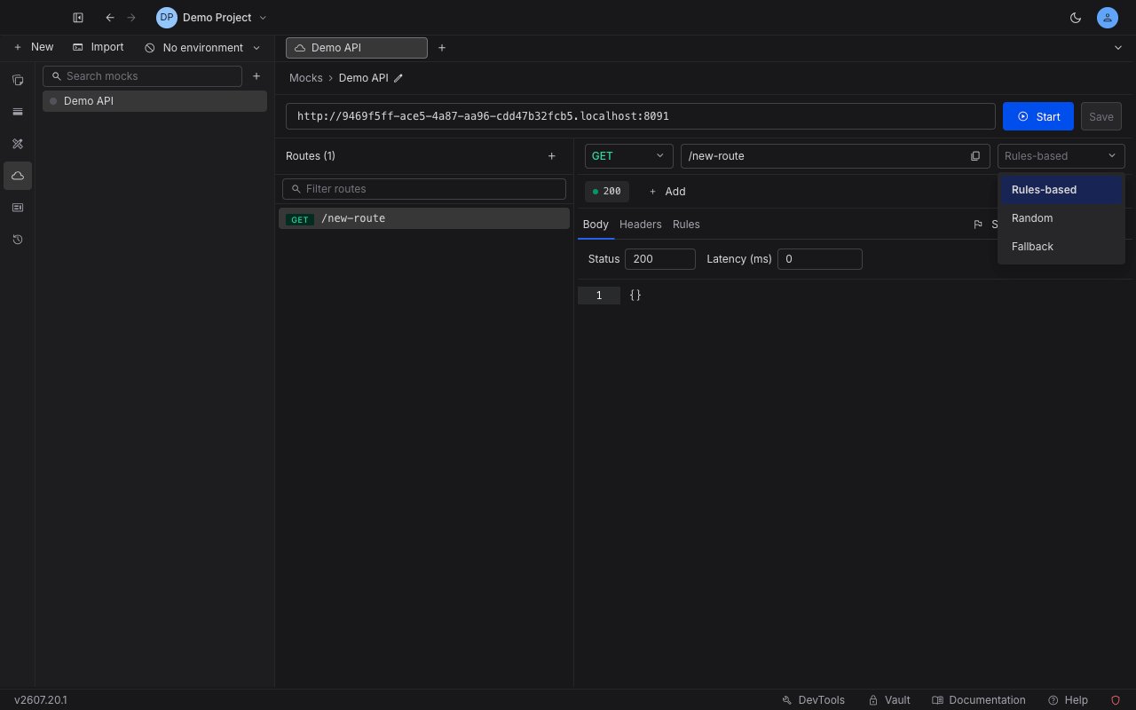Open DevTools from the status bar
The width and height of the screenshot is (1136, 710).
click(813, 700)
